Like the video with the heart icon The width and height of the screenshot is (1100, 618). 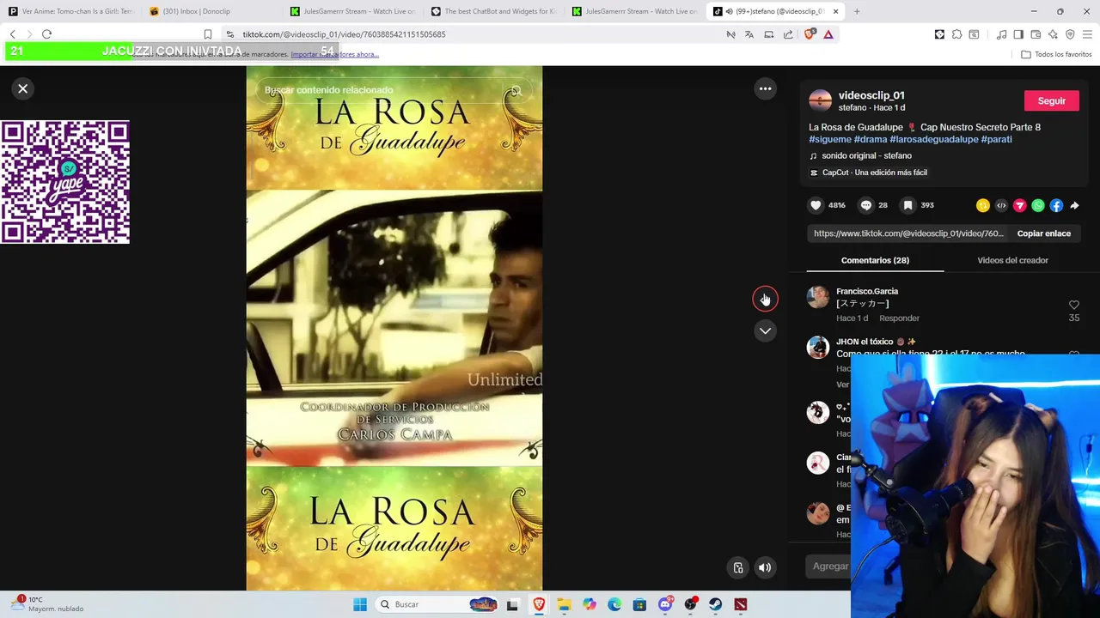(x=816, y=205)
